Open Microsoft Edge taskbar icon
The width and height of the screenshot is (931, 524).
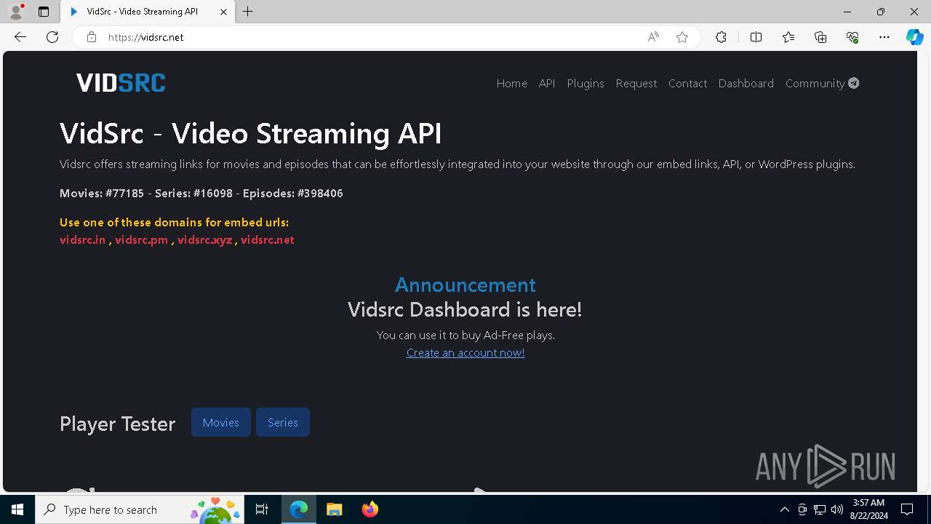[299, 509]
